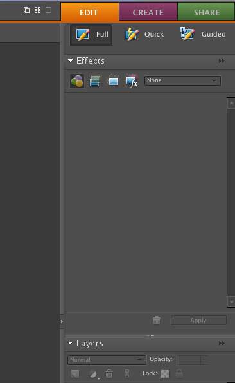Show Layer Styles in Effects panel
Image resolution: width=235 pixels, height=383 pixels.
click(95, 81)
